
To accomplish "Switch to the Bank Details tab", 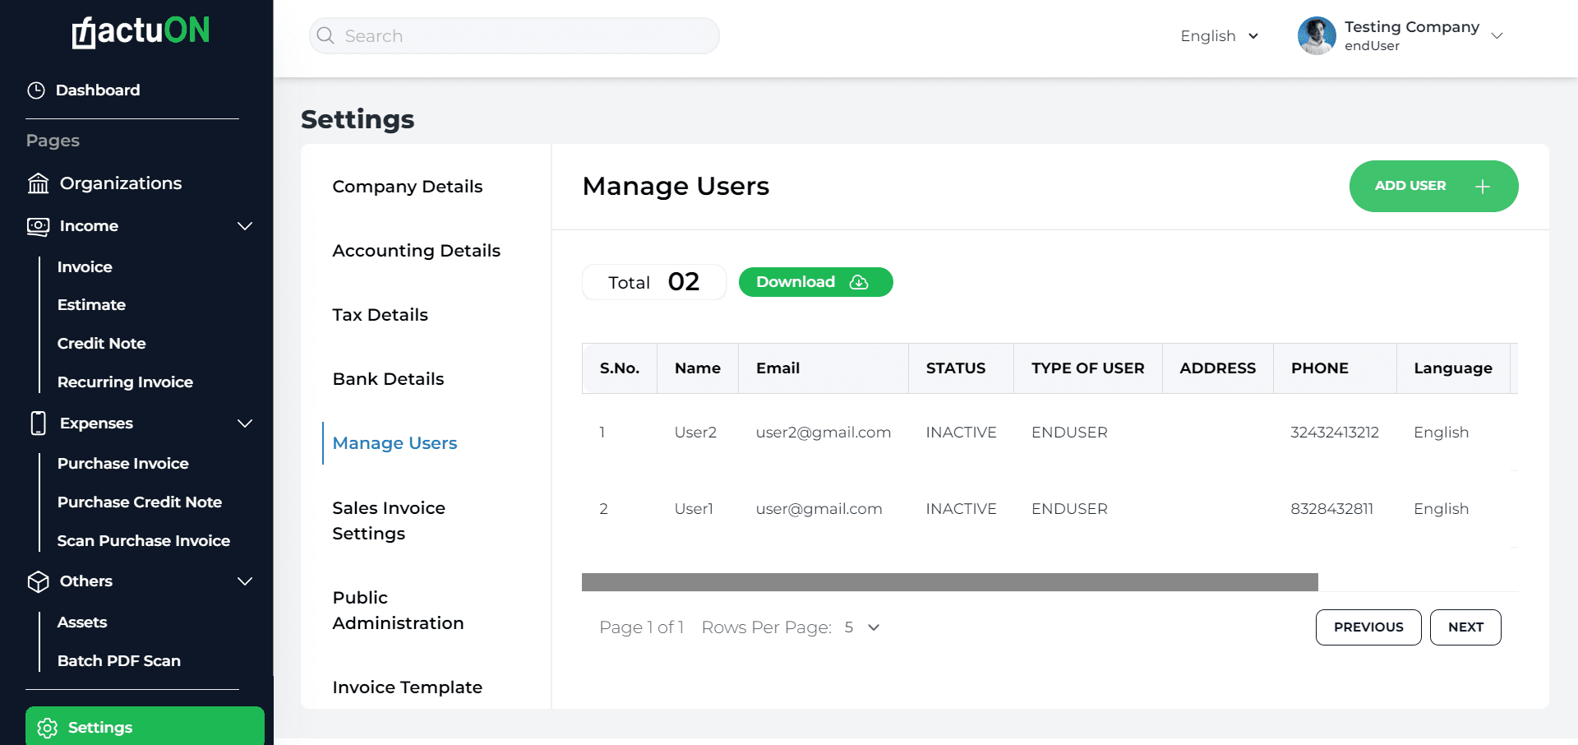I will pyautogui.click(x=388, y=379).
